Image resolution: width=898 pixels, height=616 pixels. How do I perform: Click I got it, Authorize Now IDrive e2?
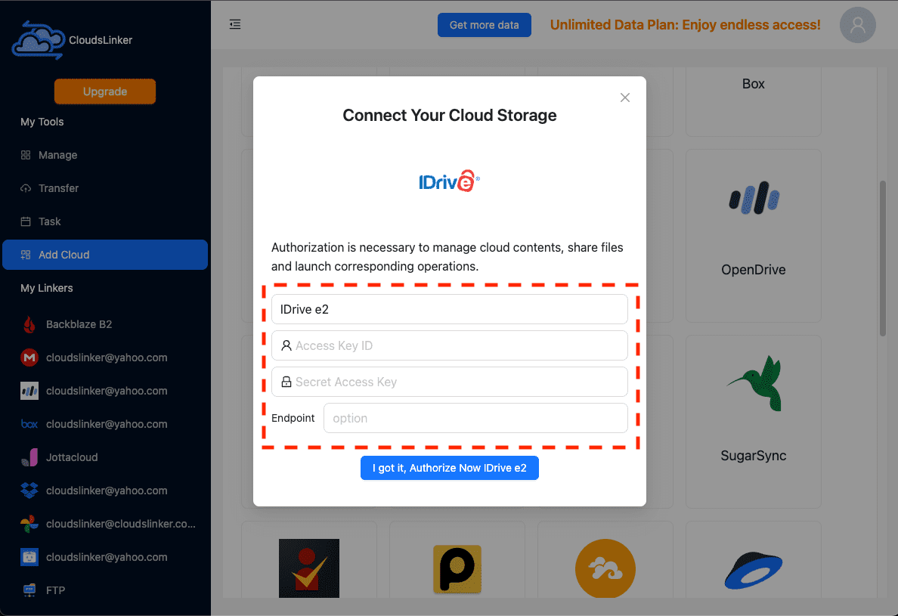point(450,468)
